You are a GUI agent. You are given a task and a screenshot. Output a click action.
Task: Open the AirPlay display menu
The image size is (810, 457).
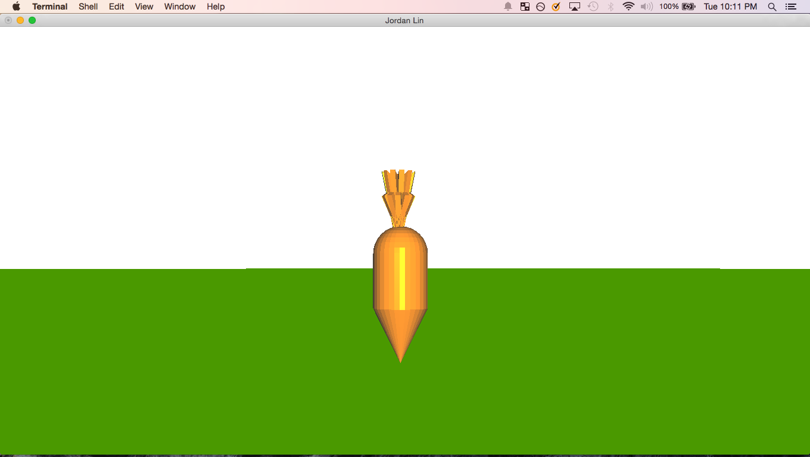pyautogui.click(x=575, y=7)
